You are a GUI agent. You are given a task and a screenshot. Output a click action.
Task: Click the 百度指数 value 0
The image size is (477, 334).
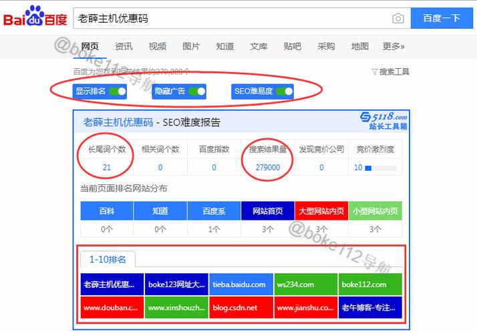214,167
